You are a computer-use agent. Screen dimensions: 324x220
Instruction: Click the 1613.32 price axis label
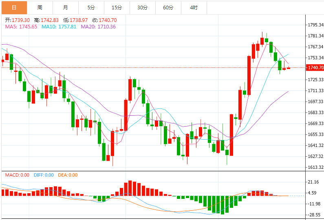315,167
